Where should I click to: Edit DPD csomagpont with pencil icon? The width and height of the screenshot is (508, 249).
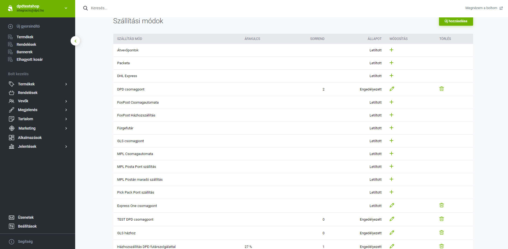tap(392, 89)
